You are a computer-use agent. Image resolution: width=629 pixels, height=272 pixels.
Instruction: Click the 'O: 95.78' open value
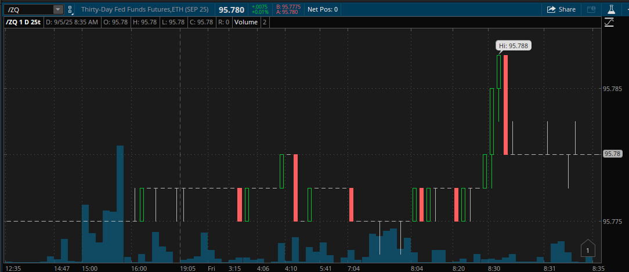click(115, 22)
